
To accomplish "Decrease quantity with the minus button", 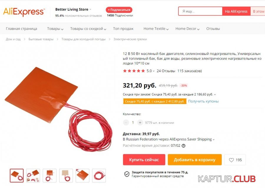I will click(x=126, y=123).
